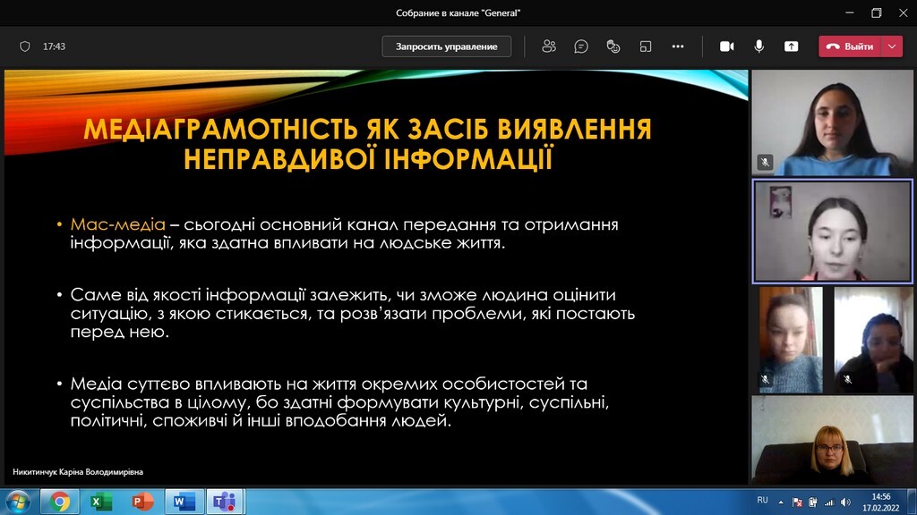Open the more actions ellipsis menu

tap(678, 46)
